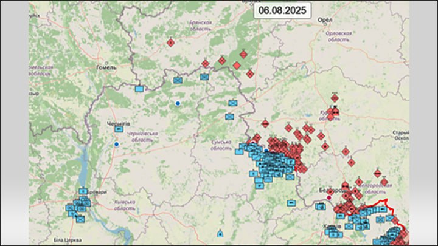Select the Старый Оскол label
The width and height of the screenshot is (438, 246).
[401, 135]
